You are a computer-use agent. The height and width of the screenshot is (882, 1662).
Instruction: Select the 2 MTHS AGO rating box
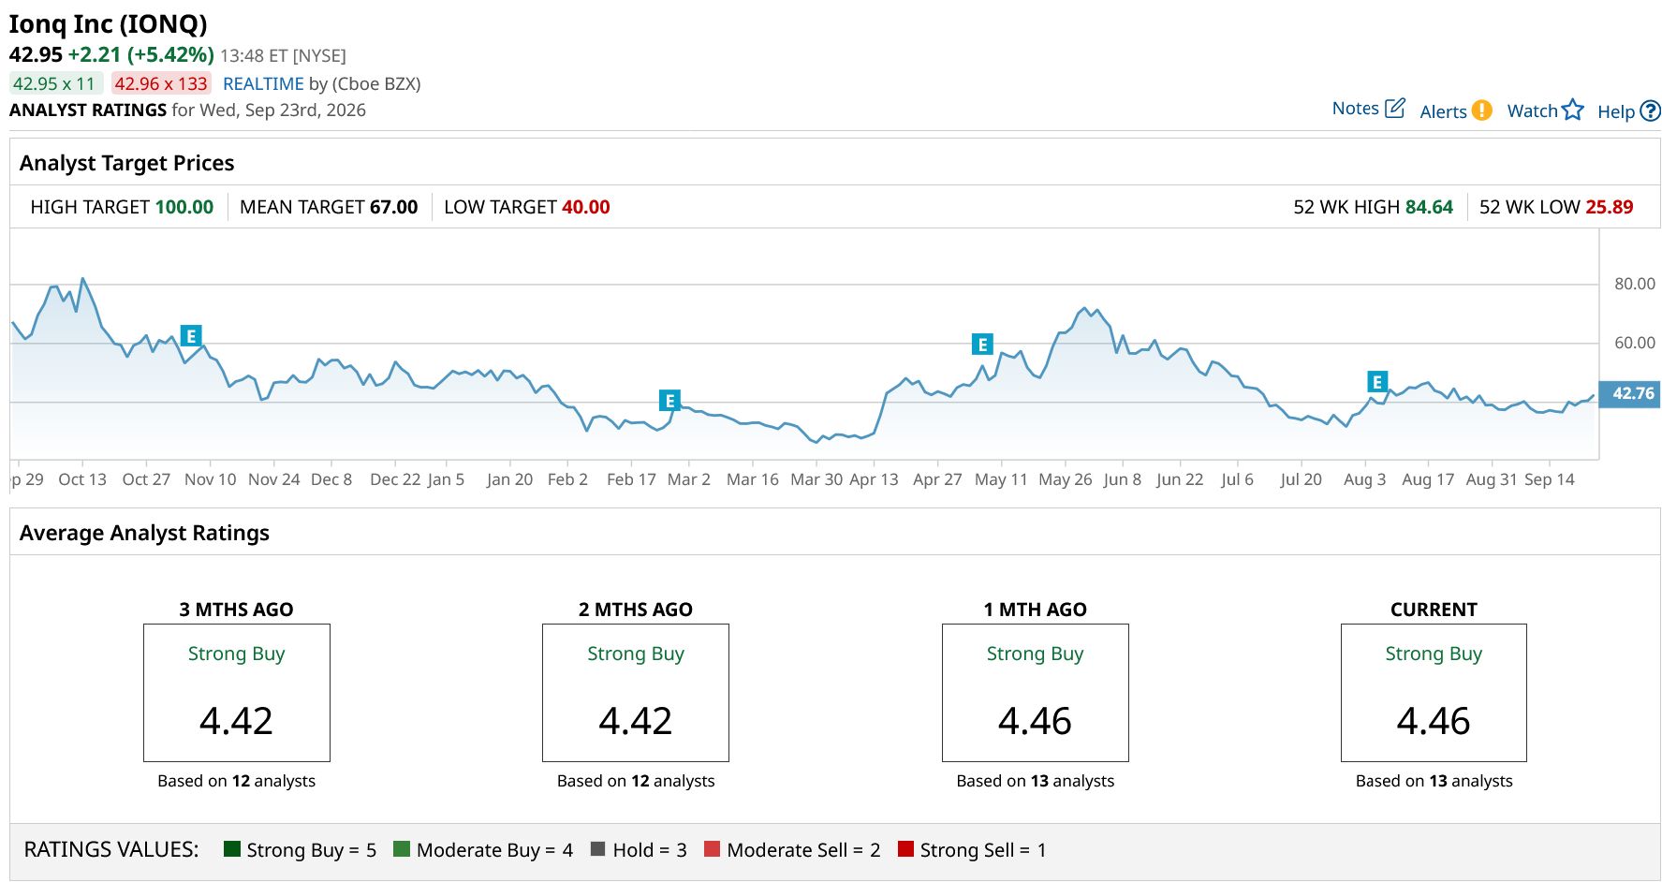click(636, 693)
